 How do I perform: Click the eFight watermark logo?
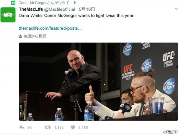click(170, 132)
